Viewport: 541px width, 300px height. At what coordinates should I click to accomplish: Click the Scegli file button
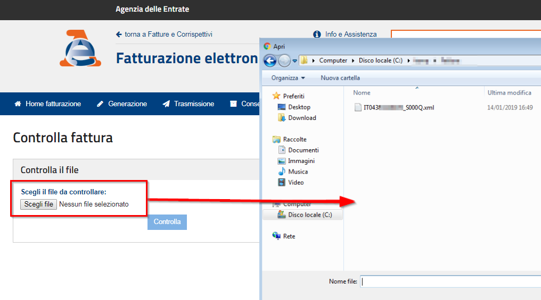(38, 204)
